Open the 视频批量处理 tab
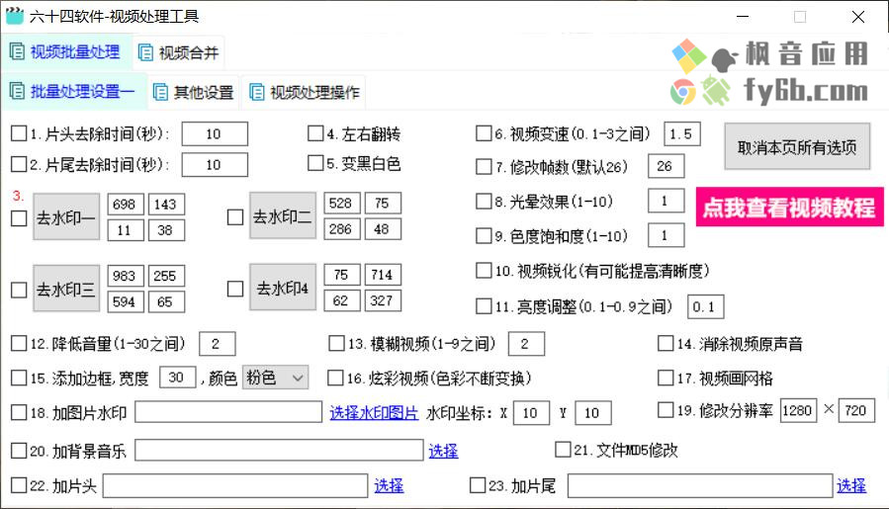889x509 pixels. (x=66, y=52)
